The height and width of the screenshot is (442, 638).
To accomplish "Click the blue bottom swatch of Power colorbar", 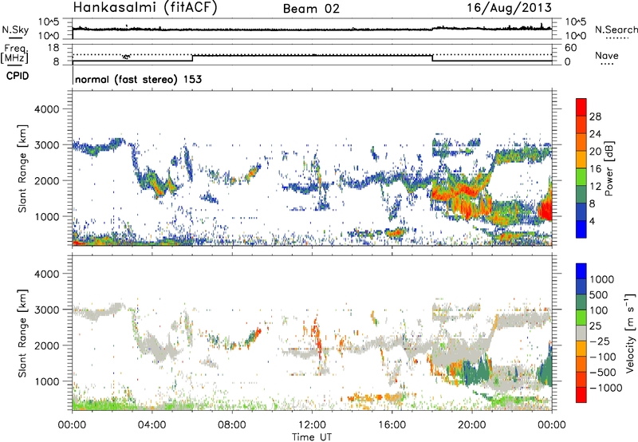I will [x=581, y=229].
